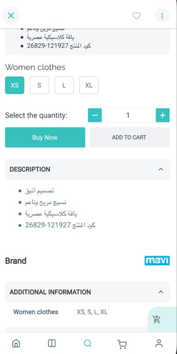Open the account profile icon
Viewport: 177px width, 354px height.
pyautogui.click(x=159, y=343)
